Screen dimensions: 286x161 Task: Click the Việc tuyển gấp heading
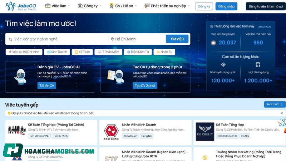(22, 105)
